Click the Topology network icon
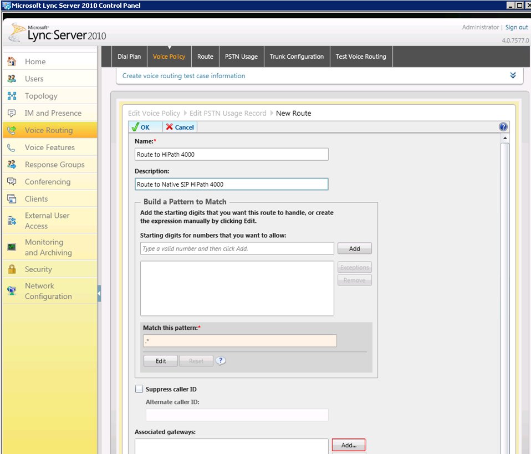The width and height of the screenshot is (531, 454). tap(12, 96)
